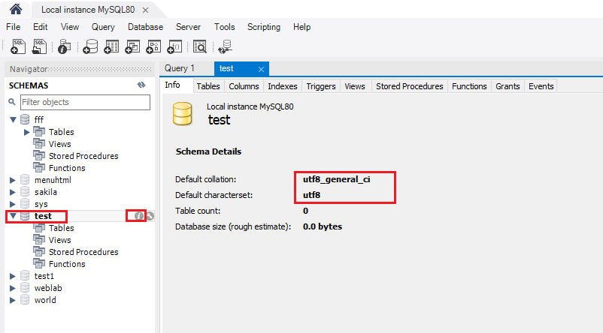Screen dimensions: 603x333
Task: Select Functions under the fff schema
Action: (67, 168)
